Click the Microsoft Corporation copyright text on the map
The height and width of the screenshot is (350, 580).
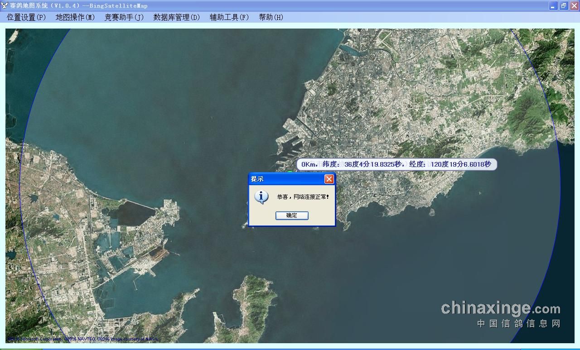pos(82,339)
